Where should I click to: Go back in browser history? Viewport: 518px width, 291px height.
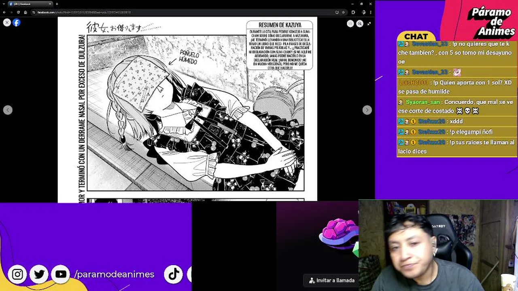click(5, 12)
